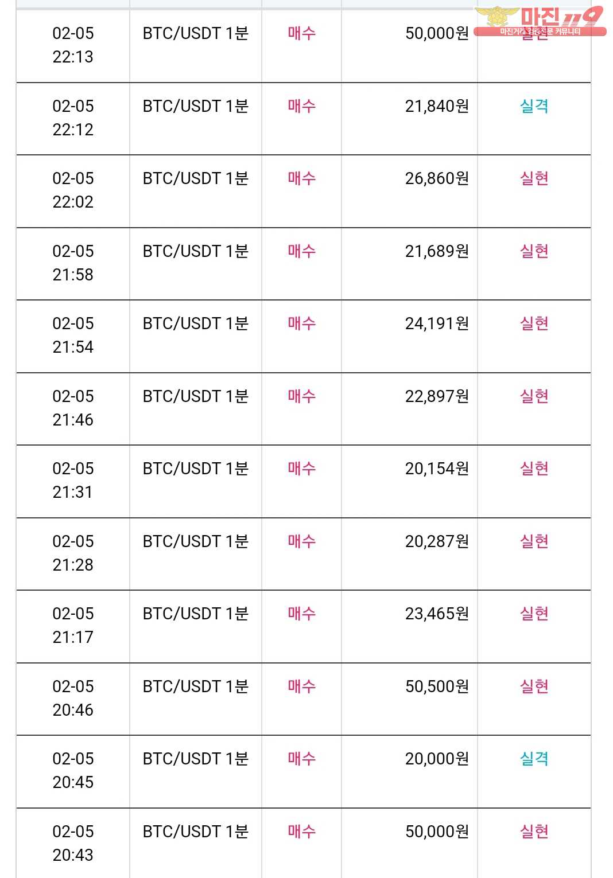Select the 실현 status in the 21:58 row

pos(534,251)
